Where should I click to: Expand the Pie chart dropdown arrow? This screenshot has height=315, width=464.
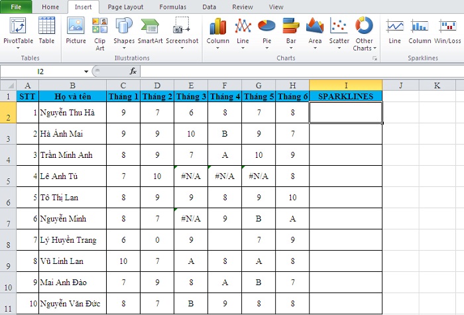tap(266, 48)
